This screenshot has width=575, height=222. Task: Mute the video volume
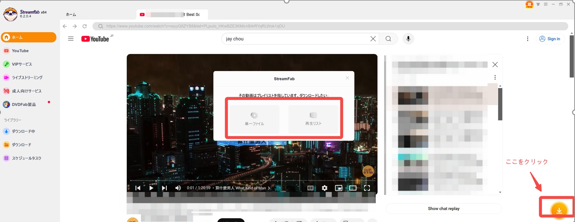(178, 188)
